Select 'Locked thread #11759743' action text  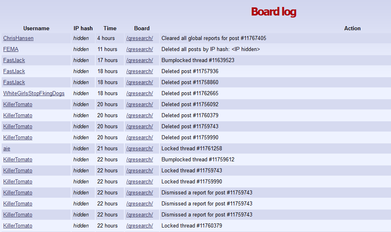coord(192,170)
